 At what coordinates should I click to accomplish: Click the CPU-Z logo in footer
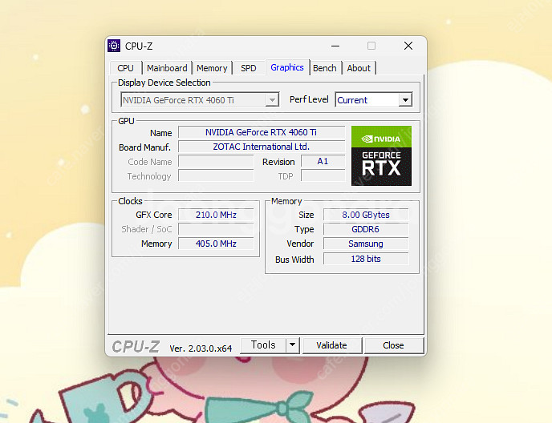pos(136,347)
